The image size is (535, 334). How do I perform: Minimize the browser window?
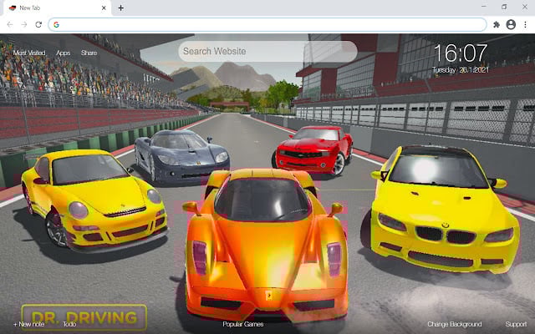pyautogui.click(x=484, y=7)
